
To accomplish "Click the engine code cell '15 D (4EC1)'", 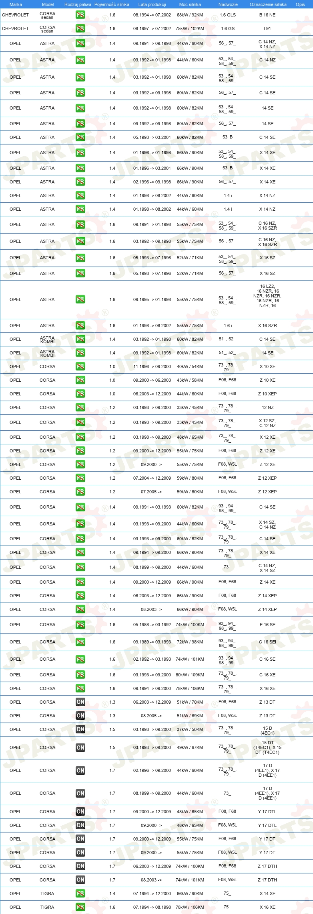I will (x=267, y=731).
